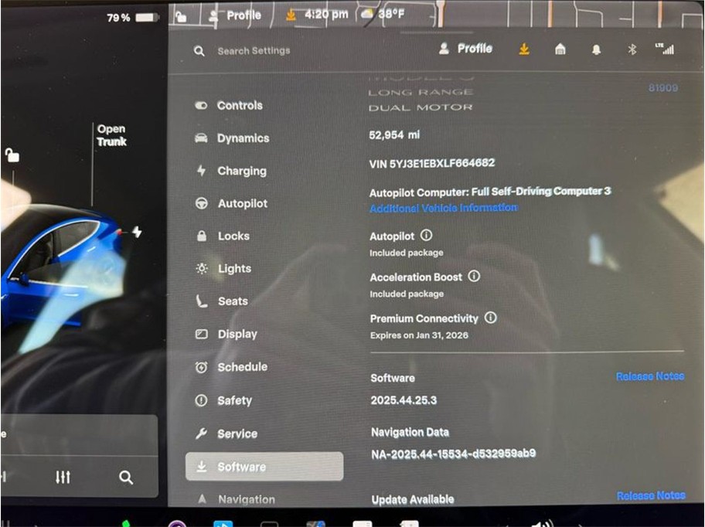This screenshot has height=527, width=705.
Task: Tap the search magnifier in bottom-left panel
Action: click(126, 478)
